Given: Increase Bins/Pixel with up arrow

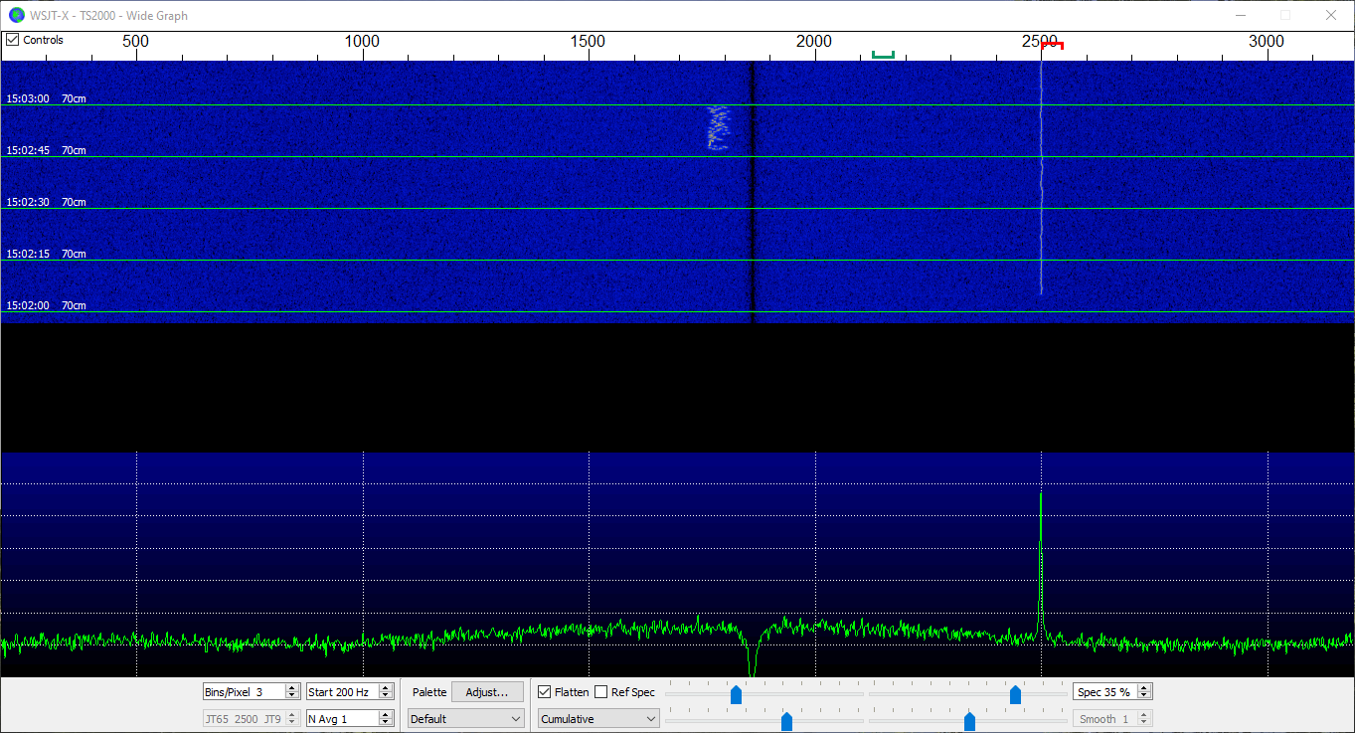Looking at the screenshot, I should (x=292, y=687).
